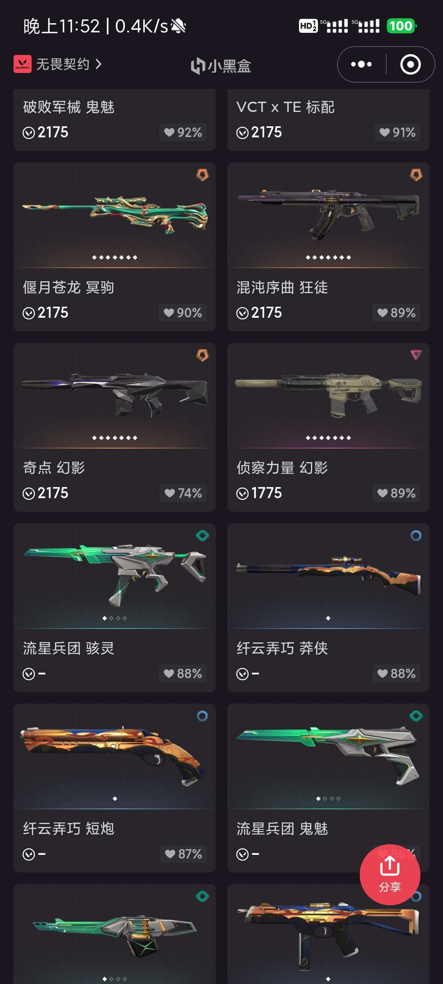Open the 混沌序曲 狂徒 rifle card
Image resolution: width=443 pixels, height=984 pixels.
(x=328, y=246)
